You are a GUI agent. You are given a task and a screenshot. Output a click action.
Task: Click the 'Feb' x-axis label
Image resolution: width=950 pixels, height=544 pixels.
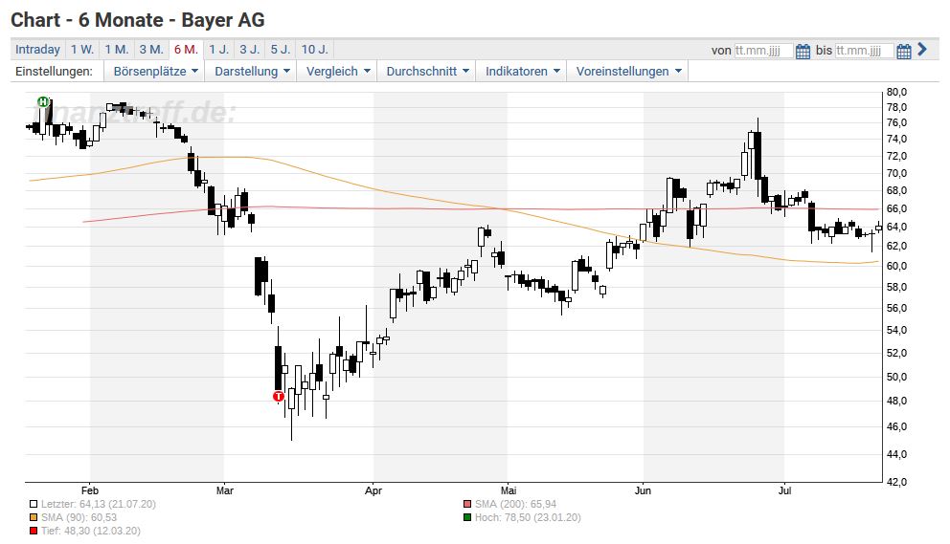click(90, 490)
